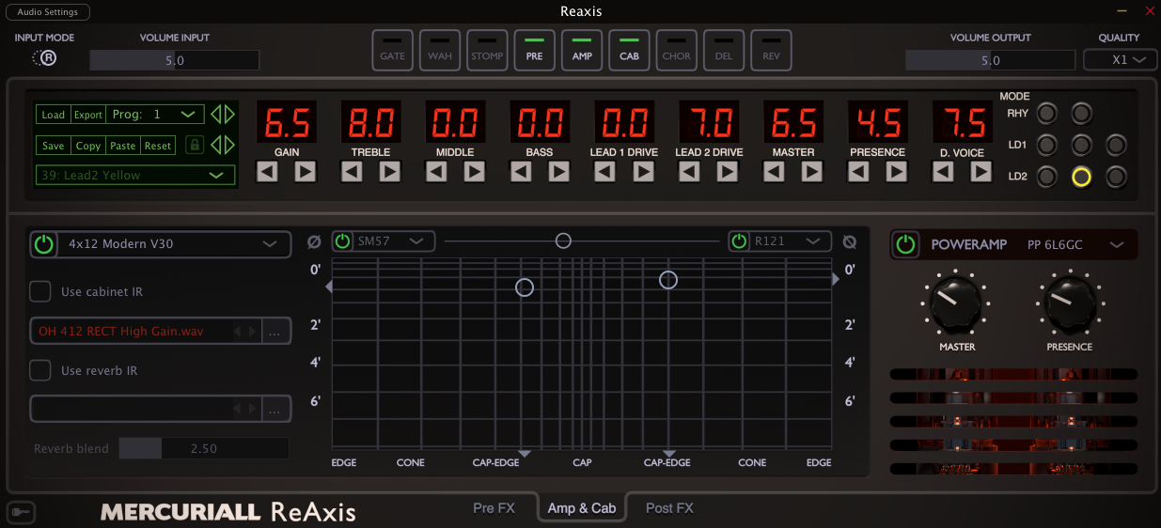The height and width of the screenshot is (528, 1161).
Task: Toggle left mic phase invert icon
Action: (x=314, y=241)
